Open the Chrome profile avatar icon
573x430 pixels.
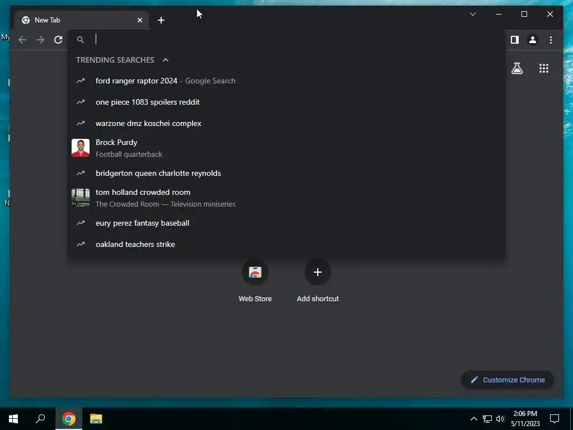point(533,40)
